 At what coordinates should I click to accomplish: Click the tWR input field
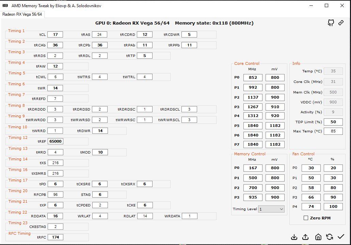(55, 88)
